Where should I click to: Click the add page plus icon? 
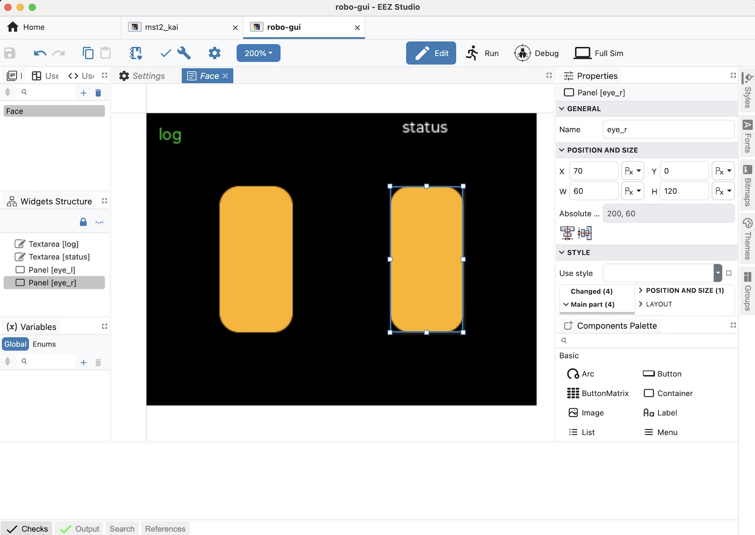(x=84, y=93)
